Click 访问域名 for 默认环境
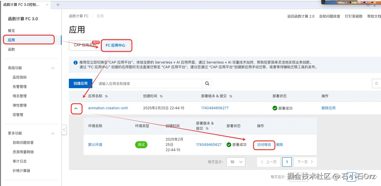This screenshot has width=381, height=186. coord(264,145)
